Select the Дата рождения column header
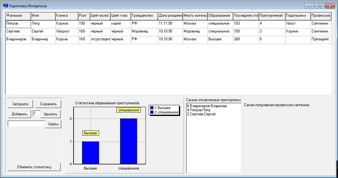This screenshot has width=338, height=178. click(170, 16)
